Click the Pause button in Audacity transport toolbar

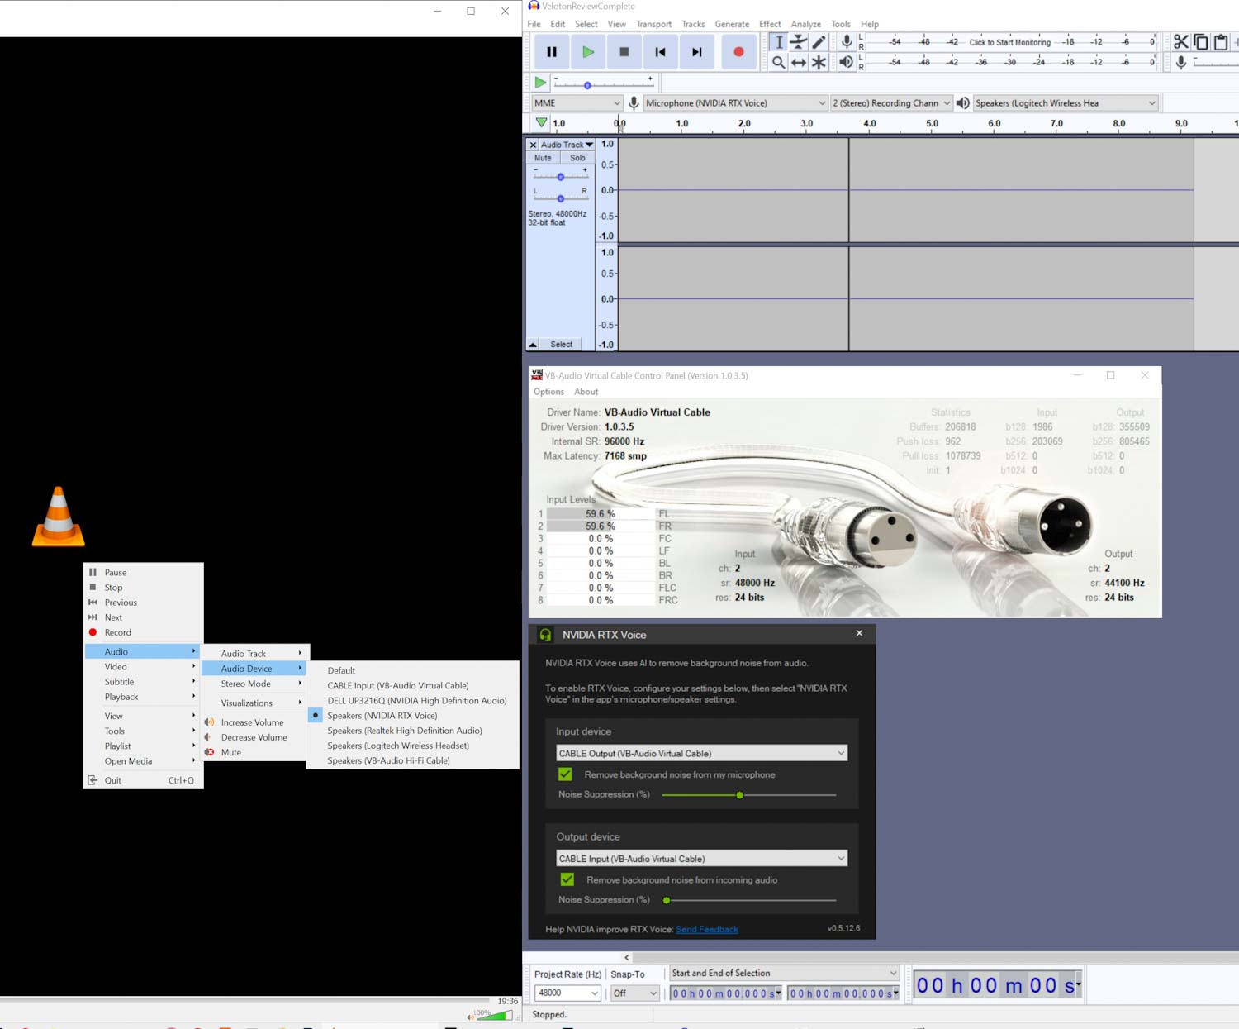coord(552,52)
